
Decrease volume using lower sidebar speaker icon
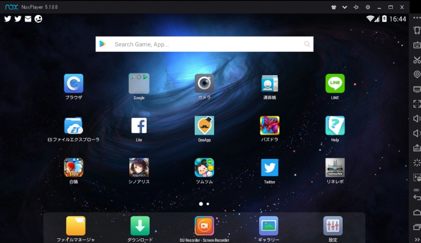(417, 133)
